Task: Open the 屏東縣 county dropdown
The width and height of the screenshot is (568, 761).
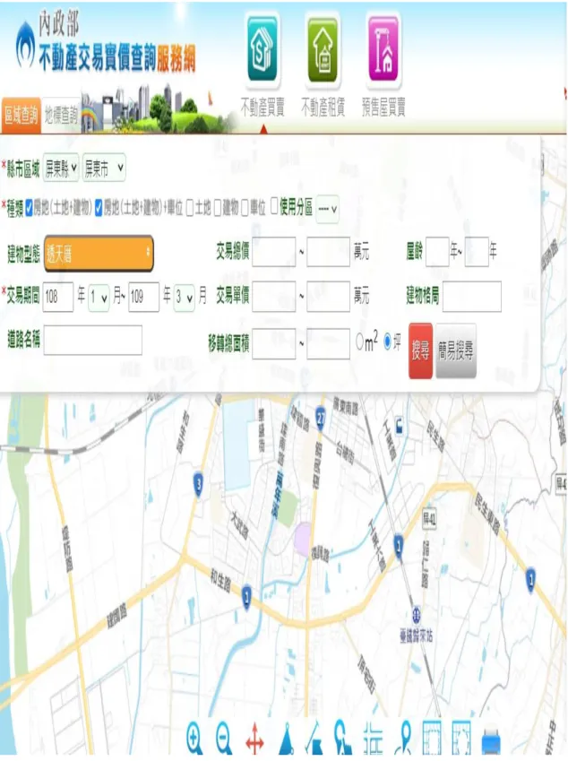Action: click(61, 168)
